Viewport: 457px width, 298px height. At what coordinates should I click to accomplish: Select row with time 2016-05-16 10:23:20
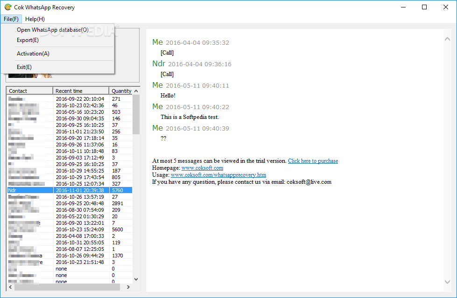tap(70, 112)
